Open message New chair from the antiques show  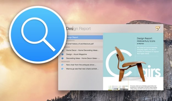(x=81, y=65)
